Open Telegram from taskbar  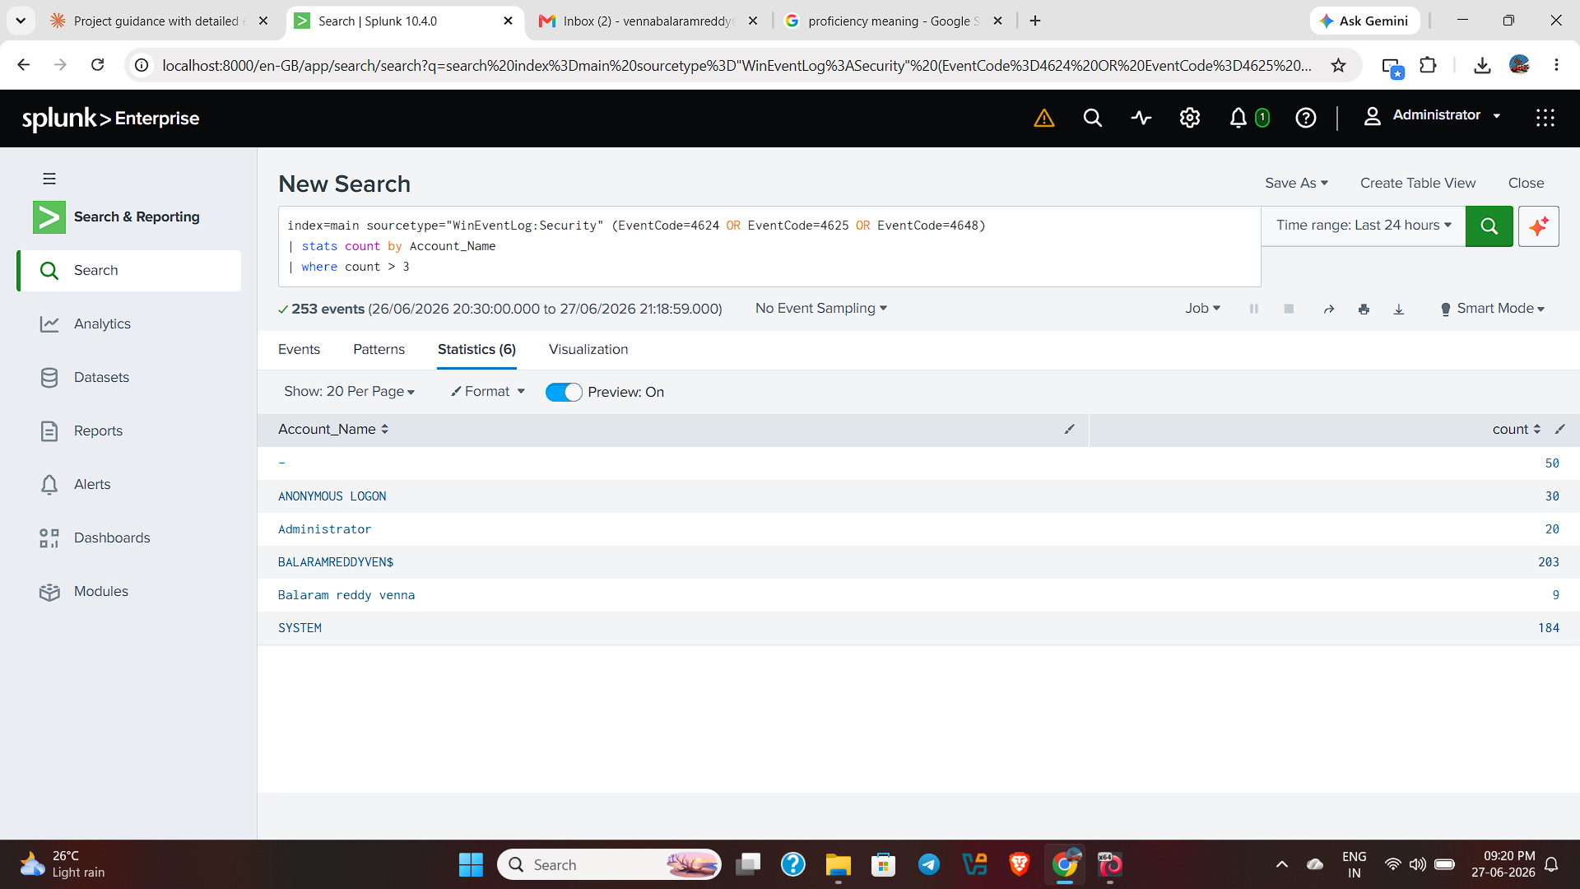[929, 864]
